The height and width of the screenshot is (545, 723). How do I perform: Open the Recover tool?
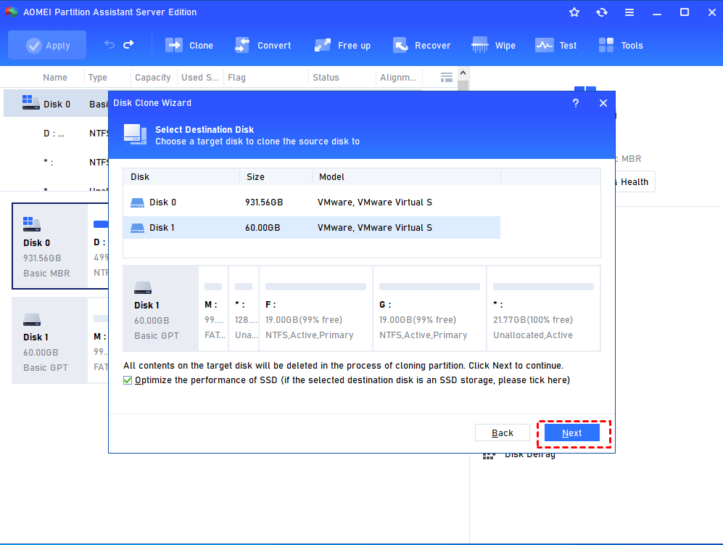(x=422, y=45)
